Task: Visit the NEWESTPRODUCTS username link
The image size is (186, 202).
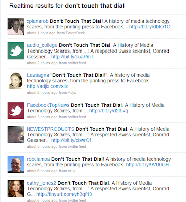Action: [50, 129]
